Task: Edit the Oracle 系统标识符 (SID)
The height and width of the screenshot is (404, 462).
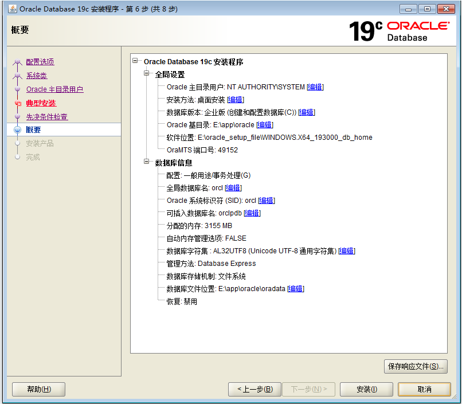Action: (x=267, y=201)
